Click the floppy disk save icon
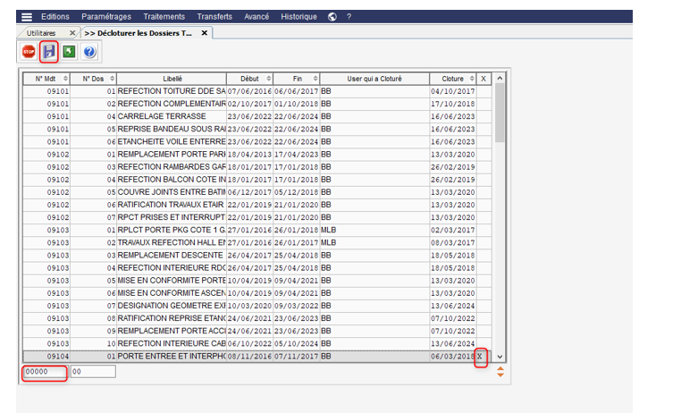Screen dimensions: 681x413 click(49, 52)
